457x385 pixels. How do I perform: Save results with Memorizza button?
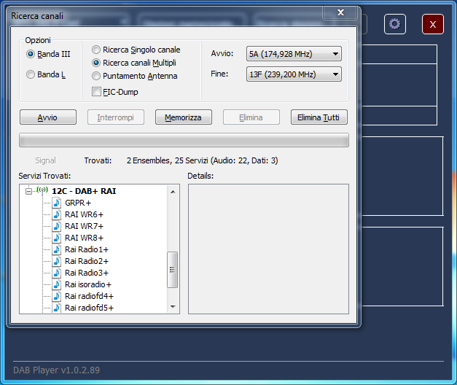click(184, 117)
